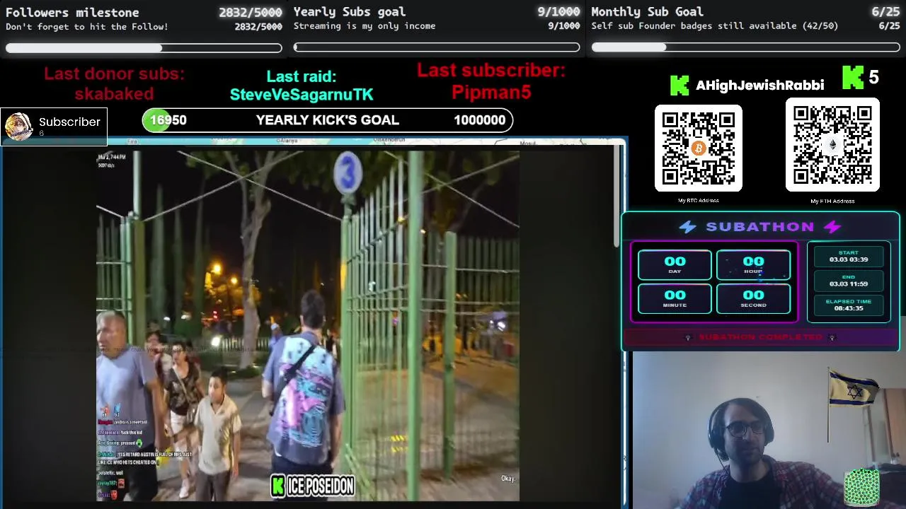This screenshot has width=906, height=509.
Task: Click the raid name SteveVeSagarnuTK
Action: 302,95
